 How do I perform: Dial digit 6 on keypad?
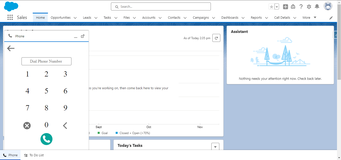pyautogui.click(x=65, y=91)
